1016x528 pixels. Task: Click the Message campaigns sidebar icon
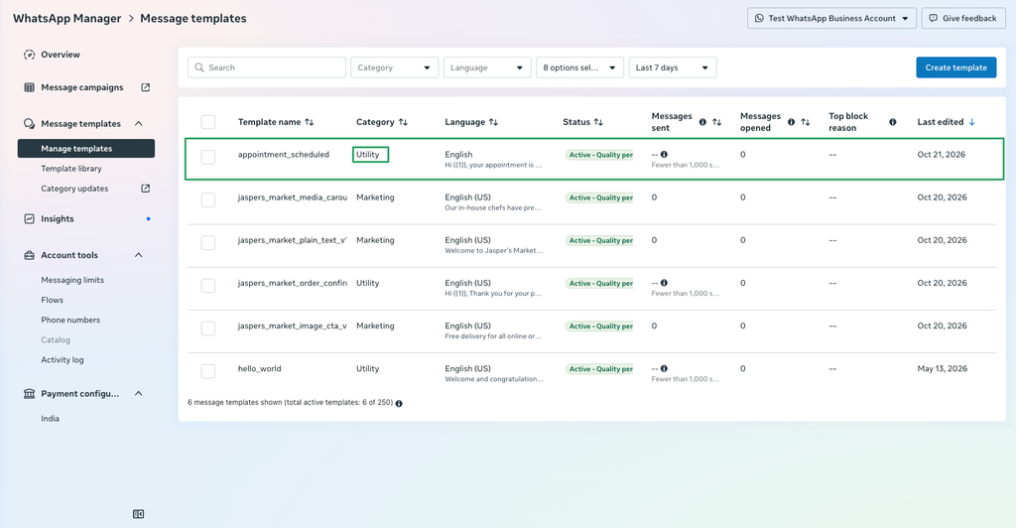[x=29, y=87]
